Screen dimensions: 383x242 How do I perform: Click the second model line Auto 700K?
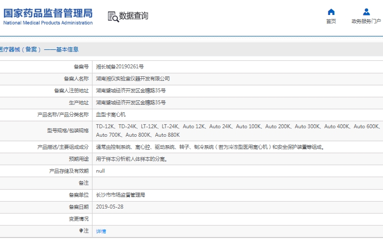(138, 135)
